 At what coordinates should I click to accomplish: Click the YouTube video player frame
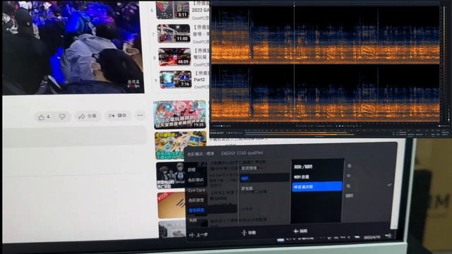coord(73,47)
